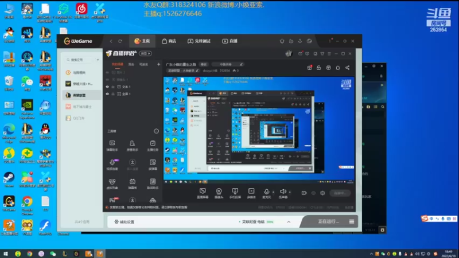Click the 正在运行 button
Screen dimensions: 459x258
[x=328, y=221]
